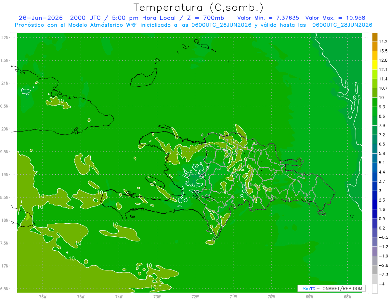Click the '7.2' colorbar value
The width and height of the screenshot is (390, 301).
(382, 135)
